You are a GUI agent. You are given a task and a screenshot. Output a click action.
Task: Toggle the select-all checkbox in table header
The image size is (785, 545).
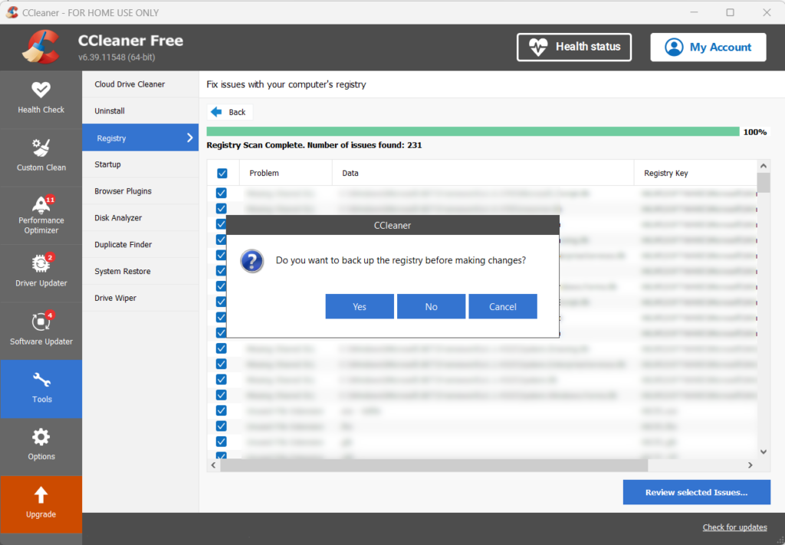[222, 174]
